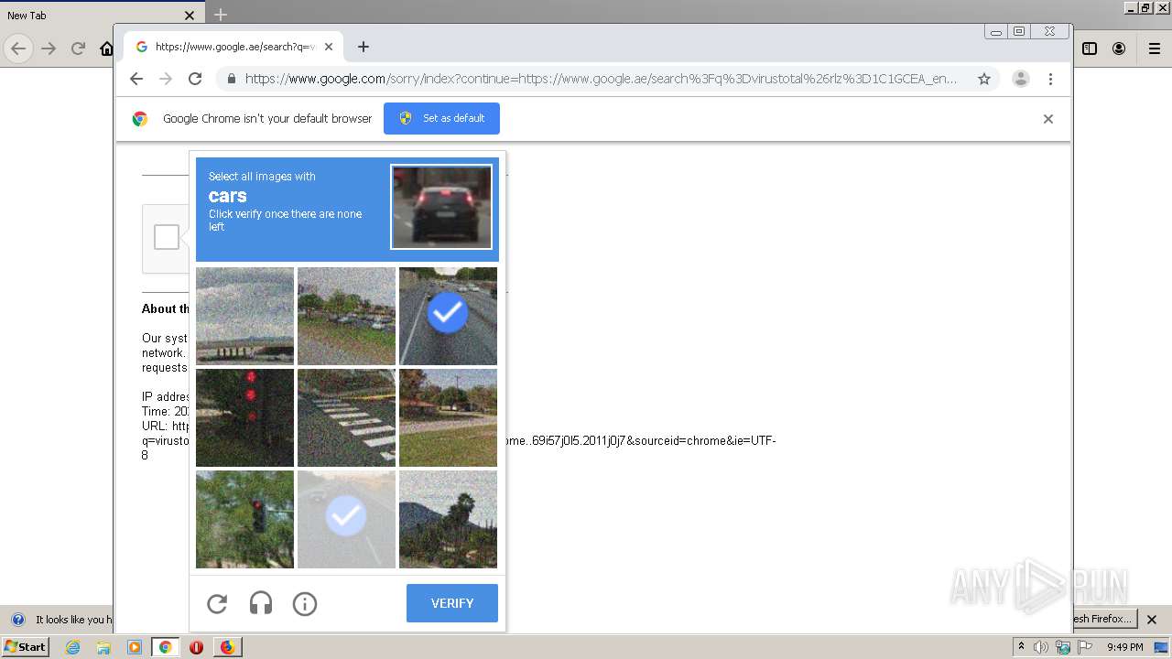Launch Internet Explorer from taskbar
The height and width of the screenshot is (659, 1172).
(72, 647)
